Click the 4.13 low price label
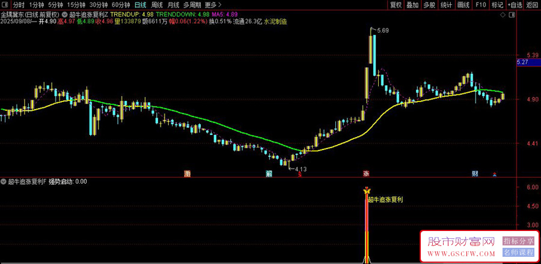 (300, 169)
